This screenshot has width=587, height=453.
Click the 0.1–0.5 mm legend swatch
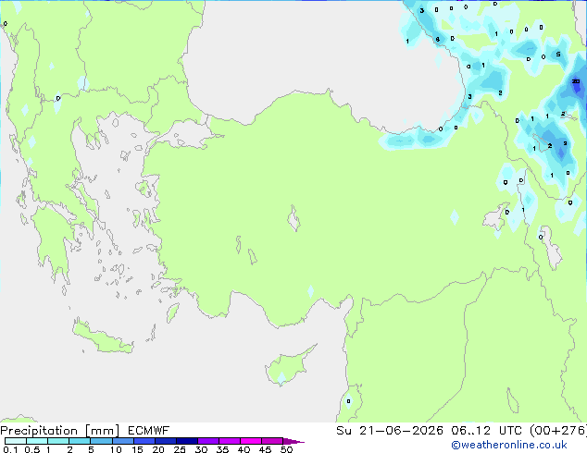tap(16, 441)
